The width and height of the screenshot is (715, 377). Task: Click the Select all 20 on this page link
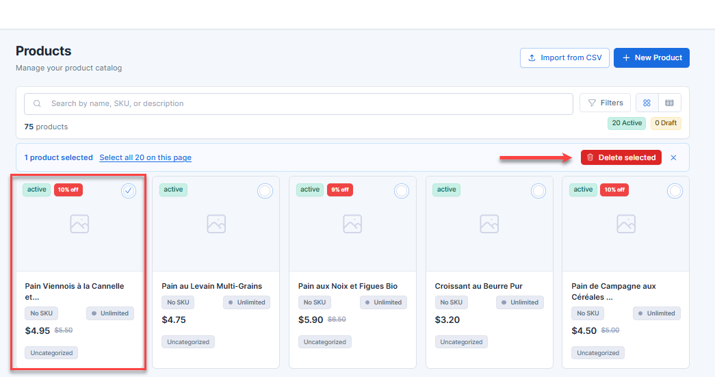(146, 157)
